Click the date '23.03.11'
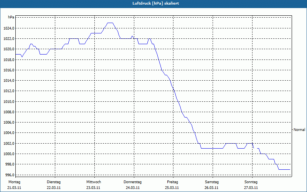 pyautogui.click(x=93, y=188)
